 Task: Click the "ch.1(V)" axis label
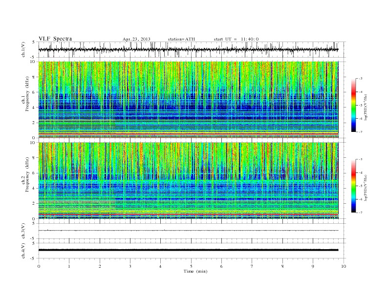[23, 49]
